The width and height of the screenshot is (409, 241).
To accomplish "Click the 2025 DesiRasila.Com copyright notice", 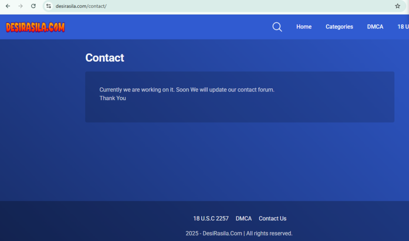I will pyautogui.click(x=239, y=233).
